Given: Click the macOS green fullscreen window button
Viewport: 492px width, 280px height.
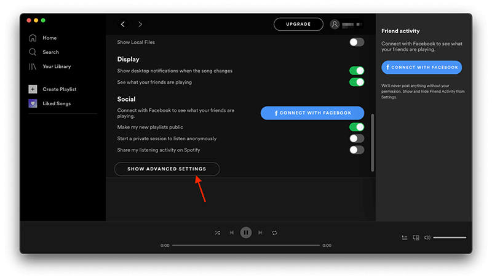Looking at the screenshot, I should [43, 20].
